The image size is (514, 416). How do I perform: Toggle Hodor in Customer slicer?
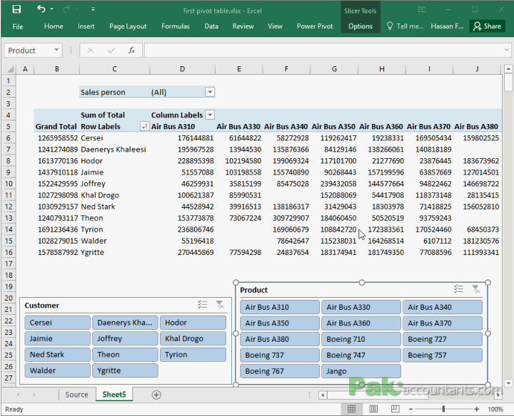(193, 323)
